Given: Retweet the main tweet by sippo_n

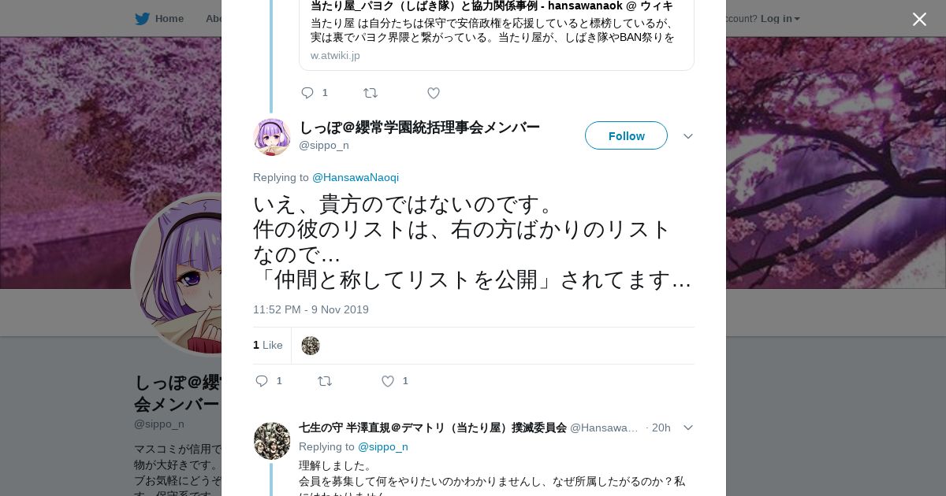Looking at the screenshot, I should [325, 381].
